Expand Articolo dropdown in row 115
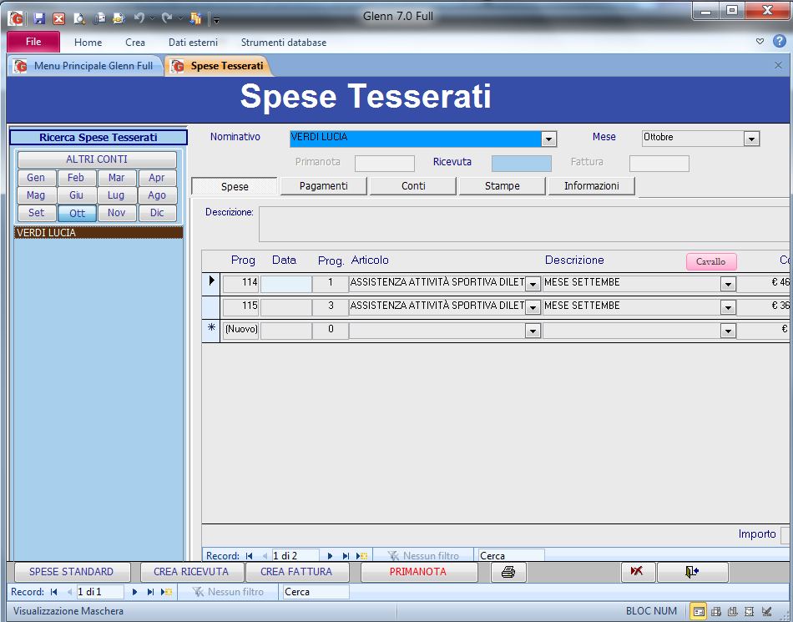The image size is (793, 622). pos(533,307)
